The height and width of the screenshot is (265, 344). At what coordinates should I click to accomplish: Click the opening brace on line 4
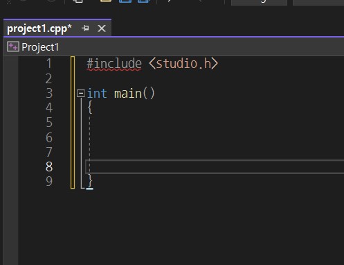coord(90,108)
